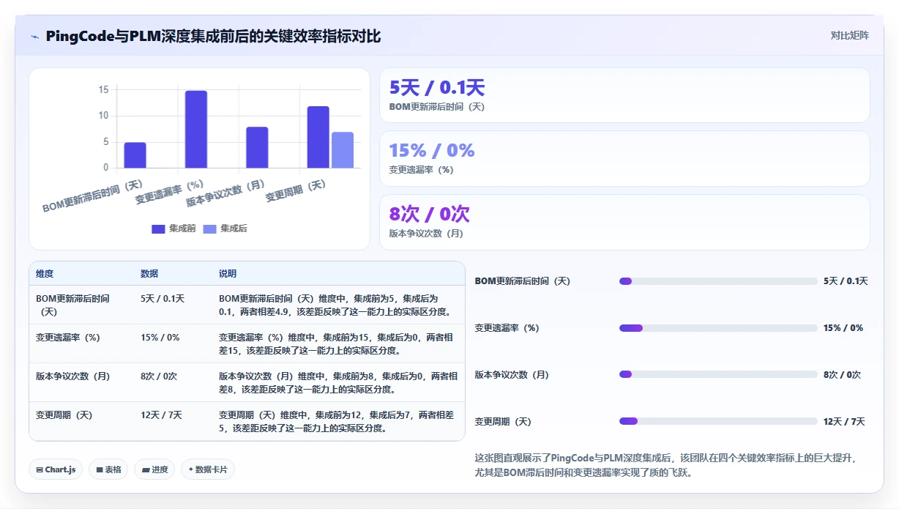899x509 pixels.
Task: Click the 集成前 bar for 版本争议次数
Action: click(257, 147)
